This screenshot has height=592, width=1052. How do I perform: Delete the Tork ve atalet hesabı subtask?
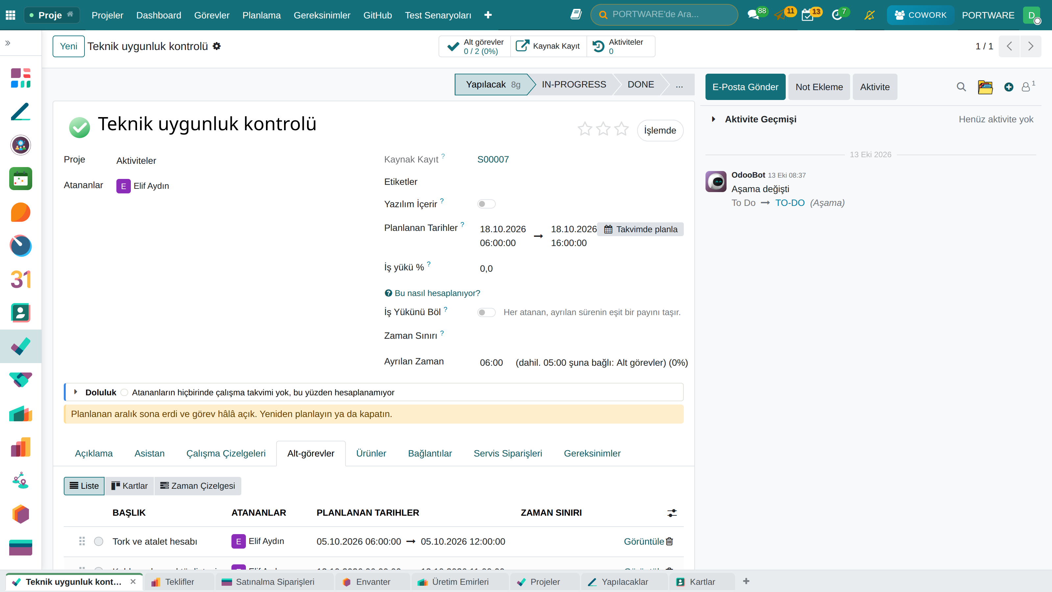669,541
